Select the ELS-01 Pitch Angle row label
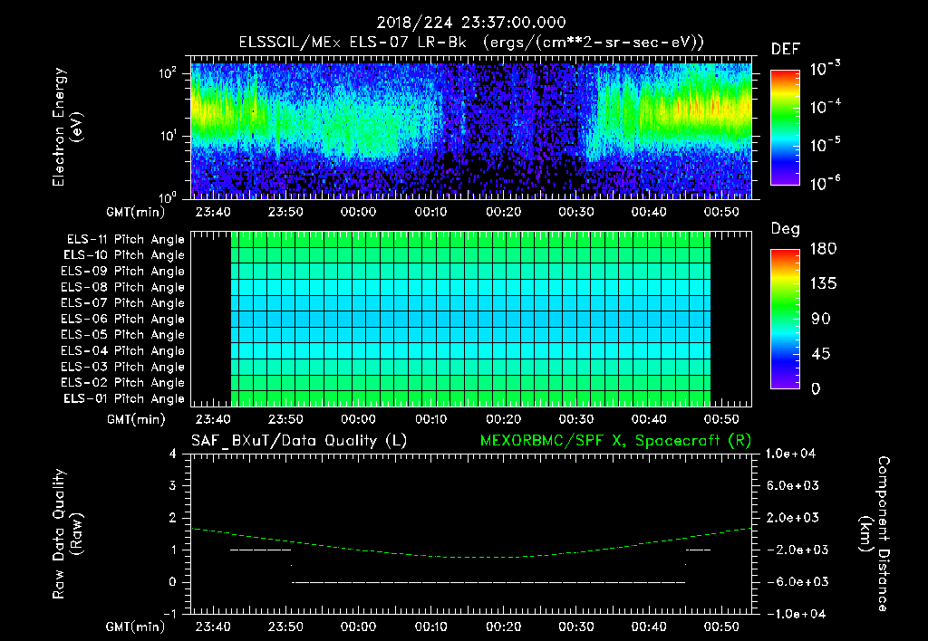 [x=124, y=398]
